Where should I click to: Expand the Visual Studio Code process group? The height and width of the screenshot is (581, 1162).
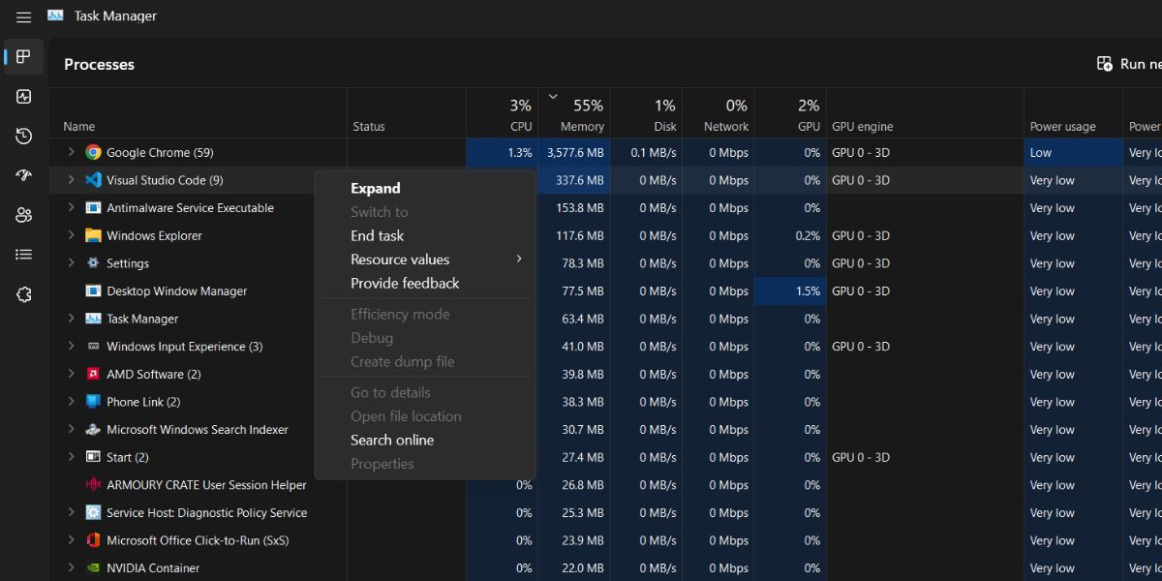pyautogui.click(x=71, y=180)
